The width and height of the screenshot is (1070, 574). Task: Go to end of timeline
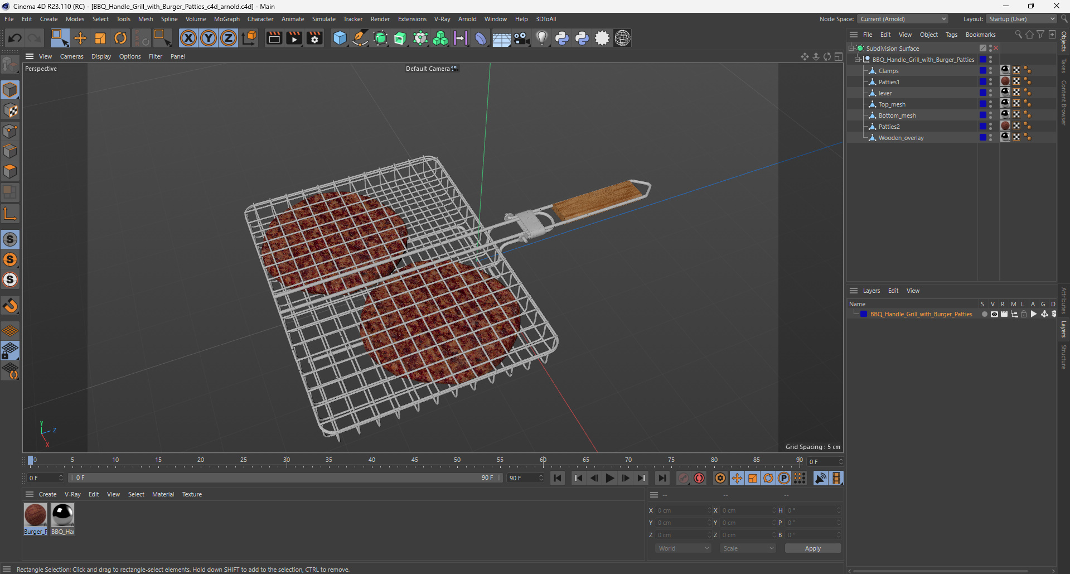coord(662,478)
